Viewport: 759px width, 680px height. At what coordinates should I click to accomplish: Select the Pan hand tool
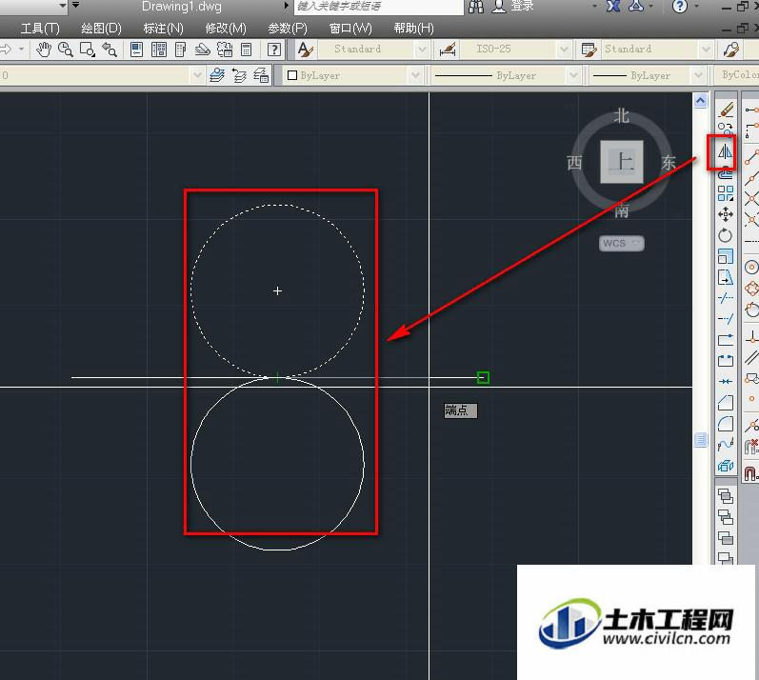click(44, 50)
